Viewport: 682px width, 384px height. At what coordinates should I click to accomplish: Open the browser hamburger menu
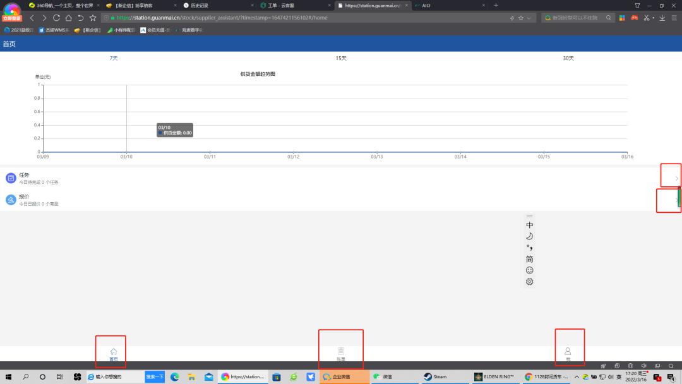pyautogui.click(x=674, y=18)
